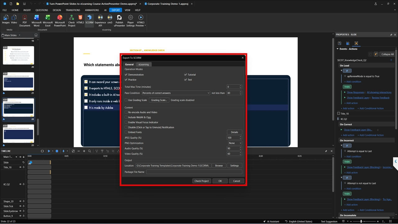Click OK in Export To SCORM
Image resolution: width=398 pixels, height=224 pixels.
(220, 181)
